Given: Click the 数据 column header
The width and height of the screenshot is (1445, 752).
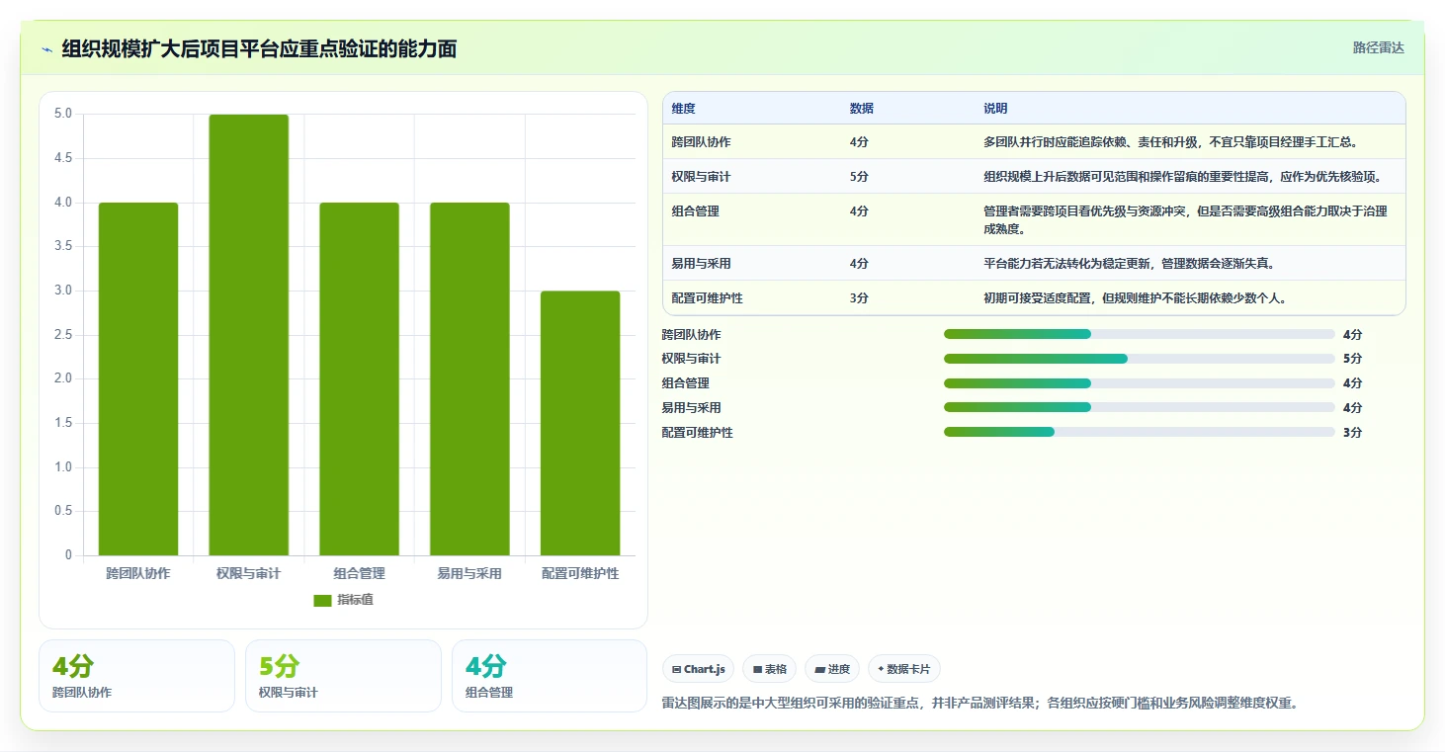Looking at the screenshot, I should tap(861, 109).
